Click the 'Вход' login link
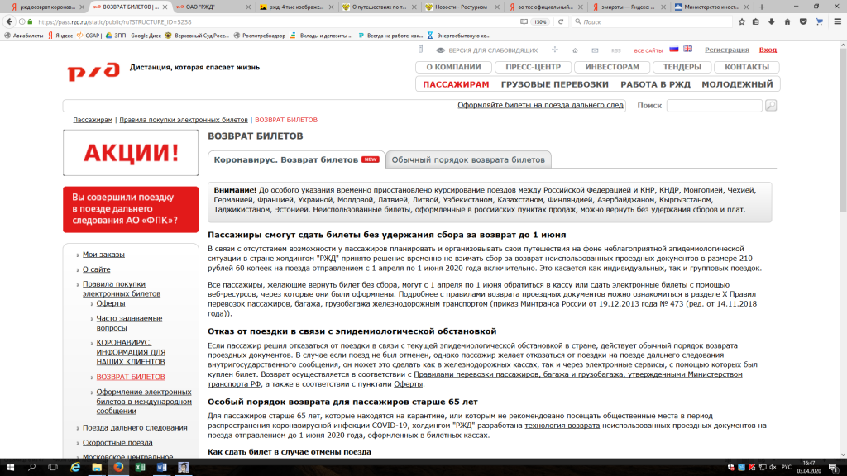Image resolution: width=847 pixels, height=476 pixels. [768, 50]
